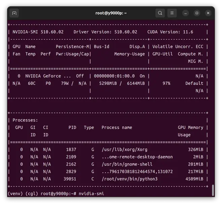Click the Default compute mode value

point(194,83)
